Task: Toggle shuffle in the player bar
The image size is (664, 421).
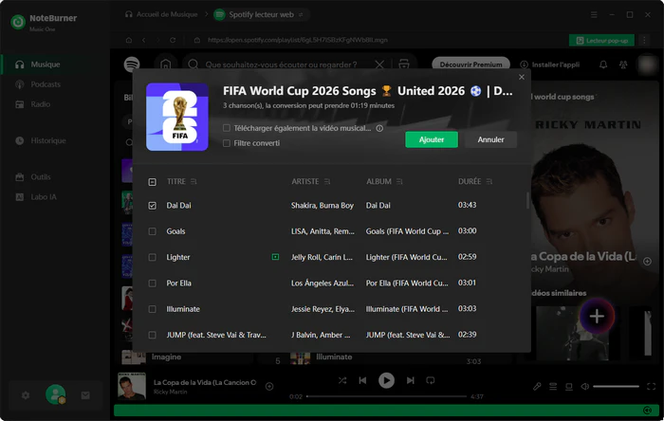Action: (342, 380)
